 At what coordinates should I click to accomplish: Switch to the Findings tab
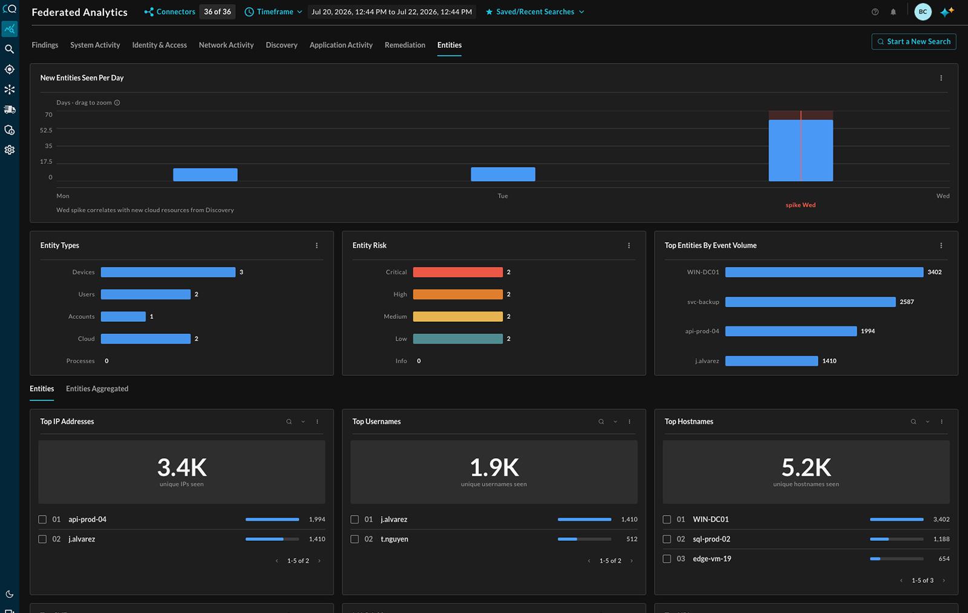coord(45,45)
